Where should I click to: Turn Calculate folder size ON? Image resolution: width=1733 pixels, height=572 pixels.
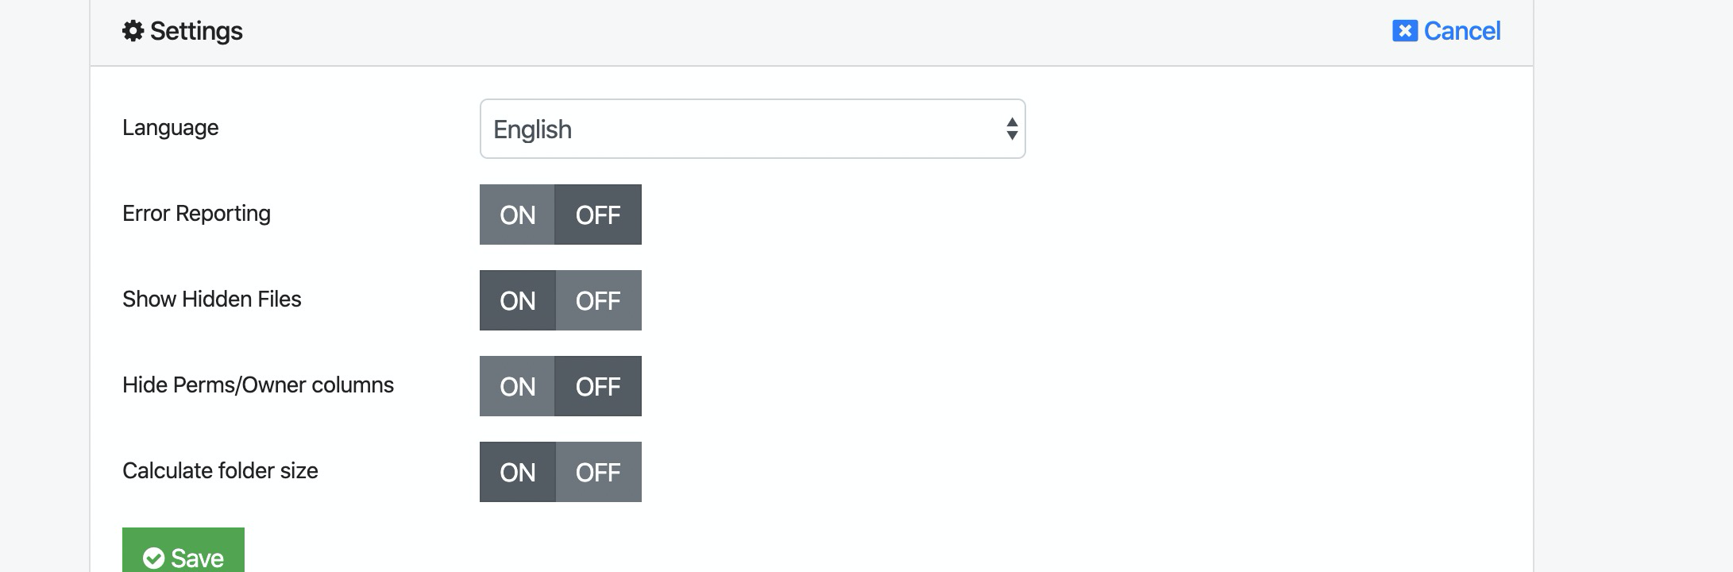[x=517, y=472]
